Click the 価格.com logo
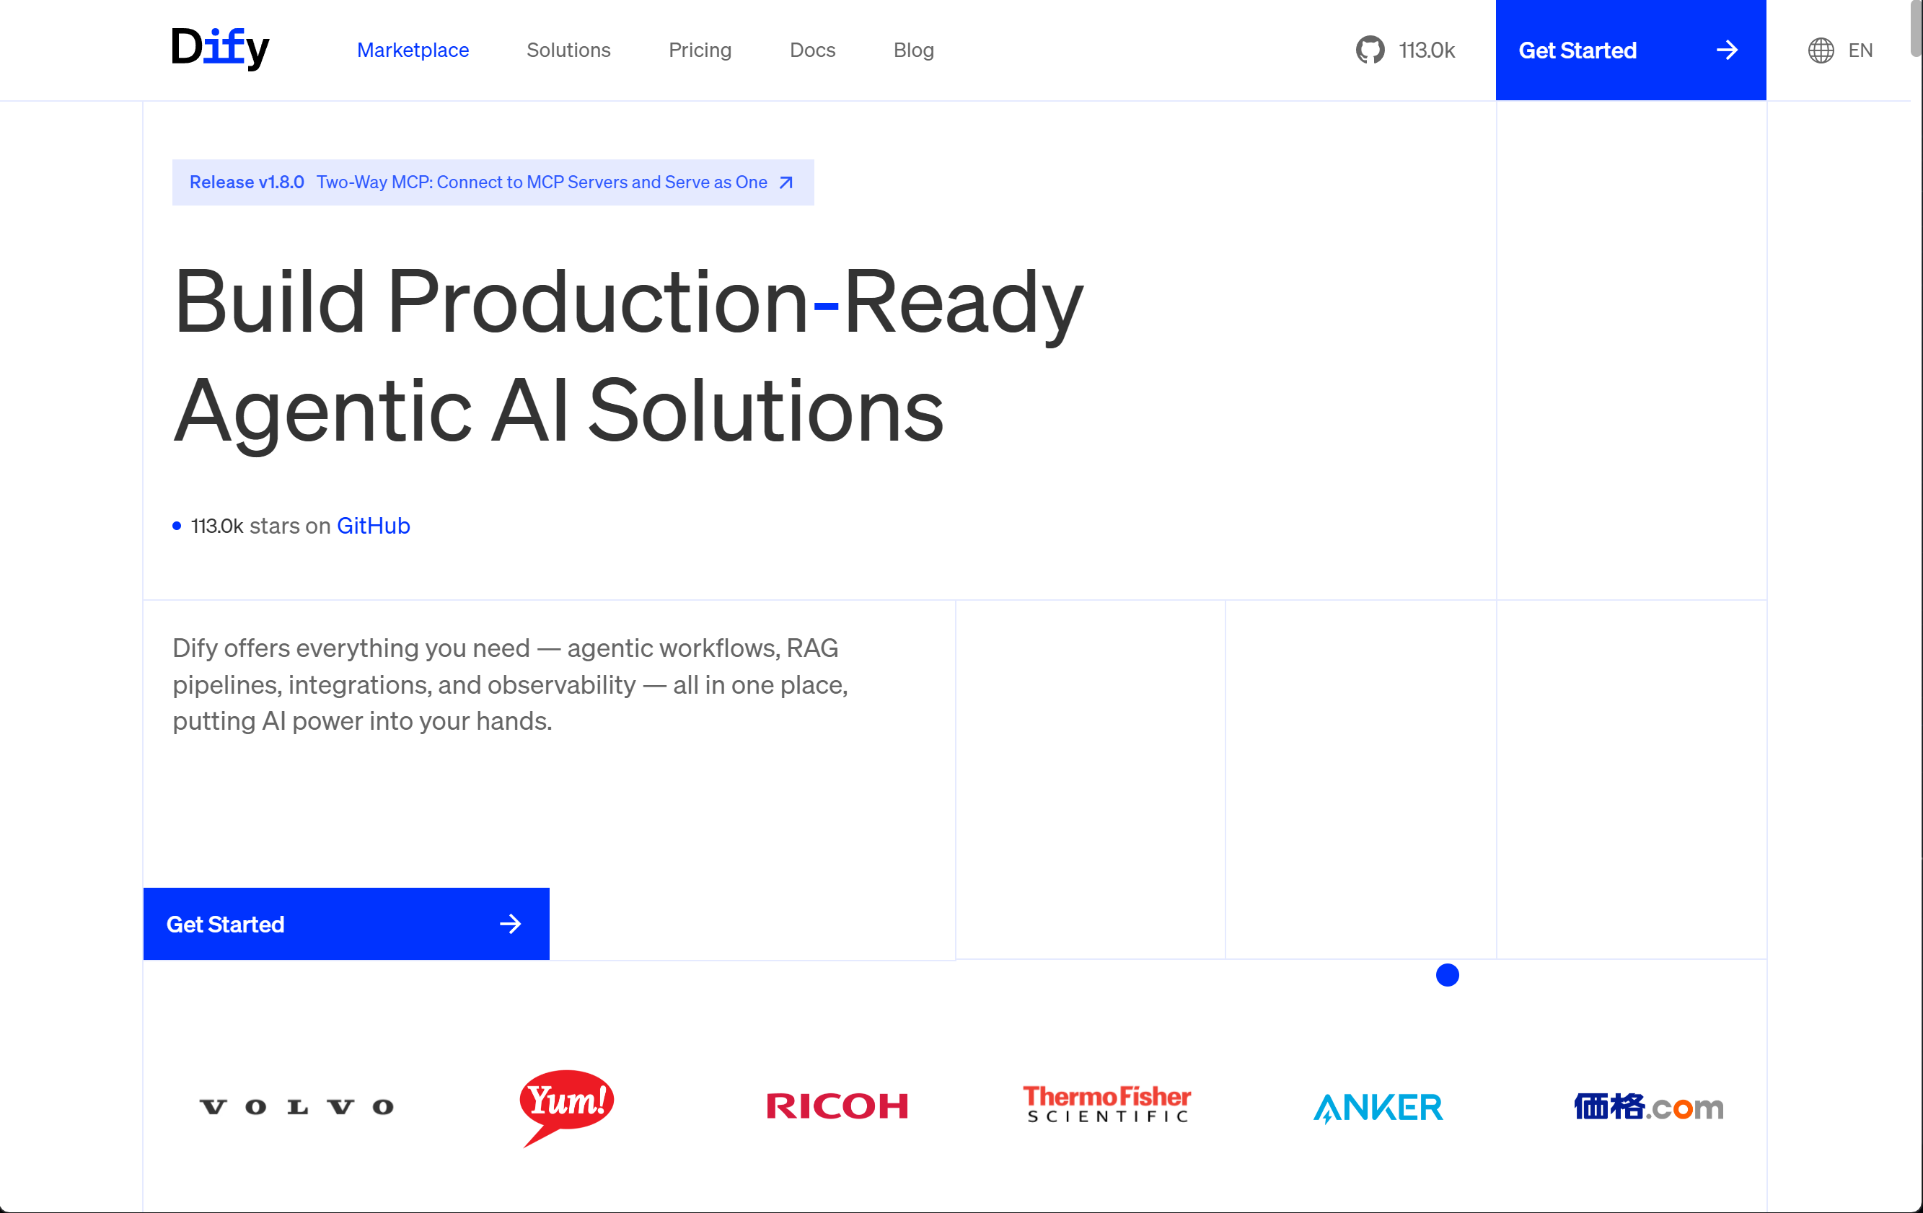 tap(1648, 1107)
